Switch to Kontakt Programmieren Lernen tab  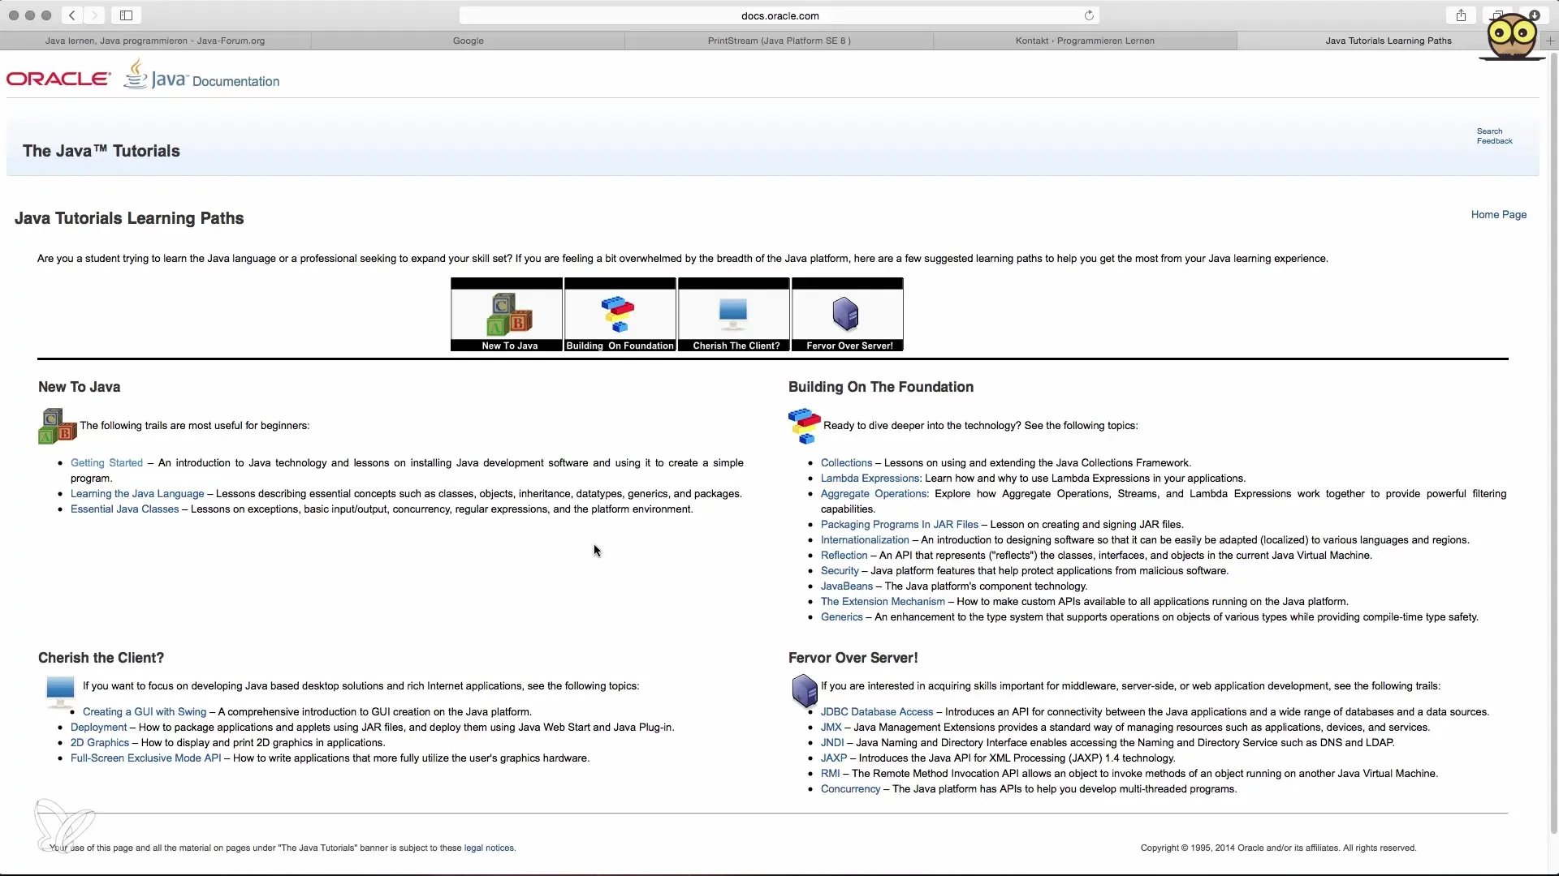[1085, 41]
